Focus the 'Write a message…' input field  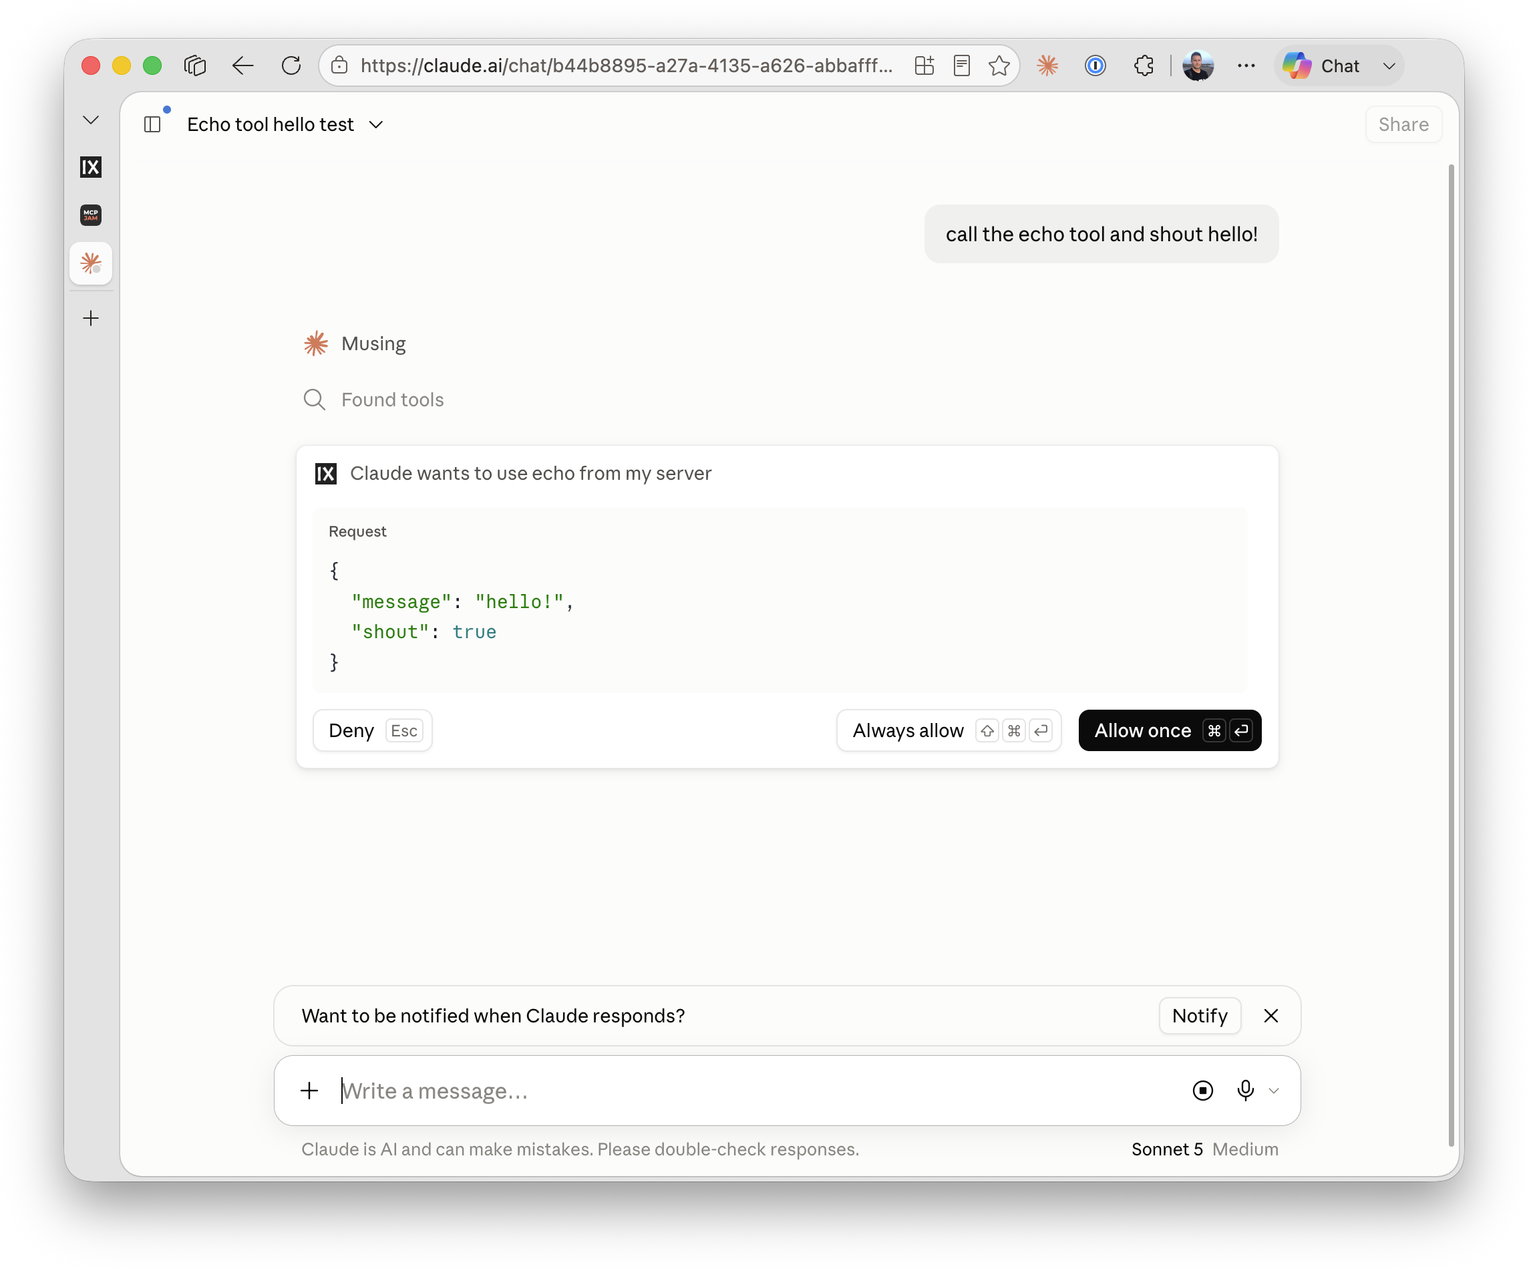point(756,1090)
